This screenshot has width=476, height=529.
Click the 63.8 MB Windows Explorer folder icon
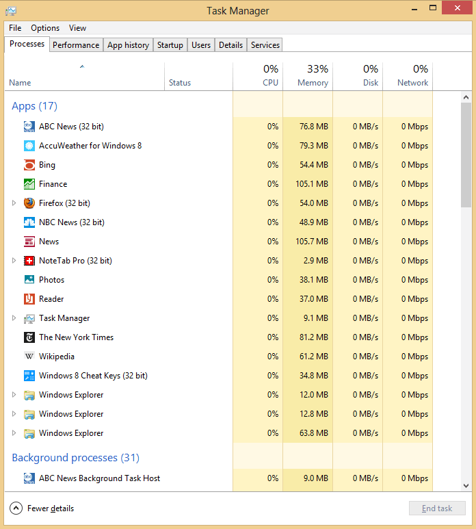tap(29, 433)
